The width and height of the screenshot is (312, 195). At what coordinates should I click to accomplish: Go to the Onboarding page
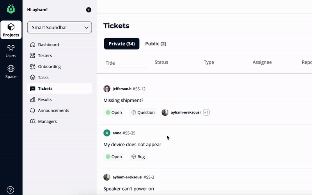[x=60, y=66]
